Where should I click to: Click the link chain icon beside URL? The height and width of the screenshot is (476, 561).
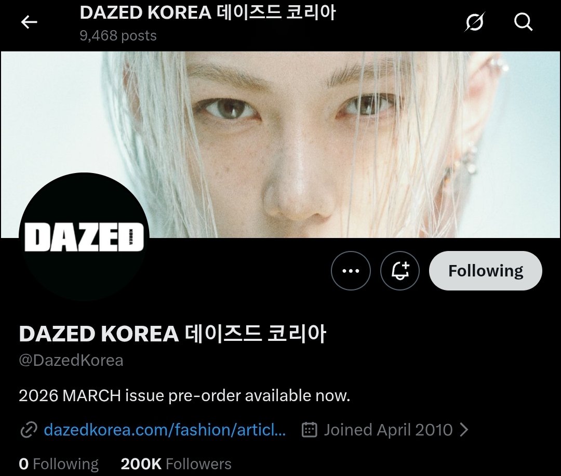point(29,430)
